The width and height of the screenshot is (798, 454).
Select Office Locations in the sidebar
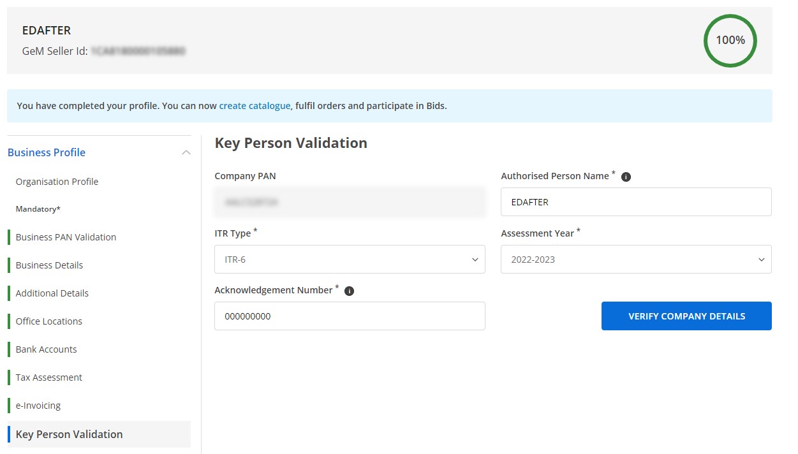click(48, 321)
